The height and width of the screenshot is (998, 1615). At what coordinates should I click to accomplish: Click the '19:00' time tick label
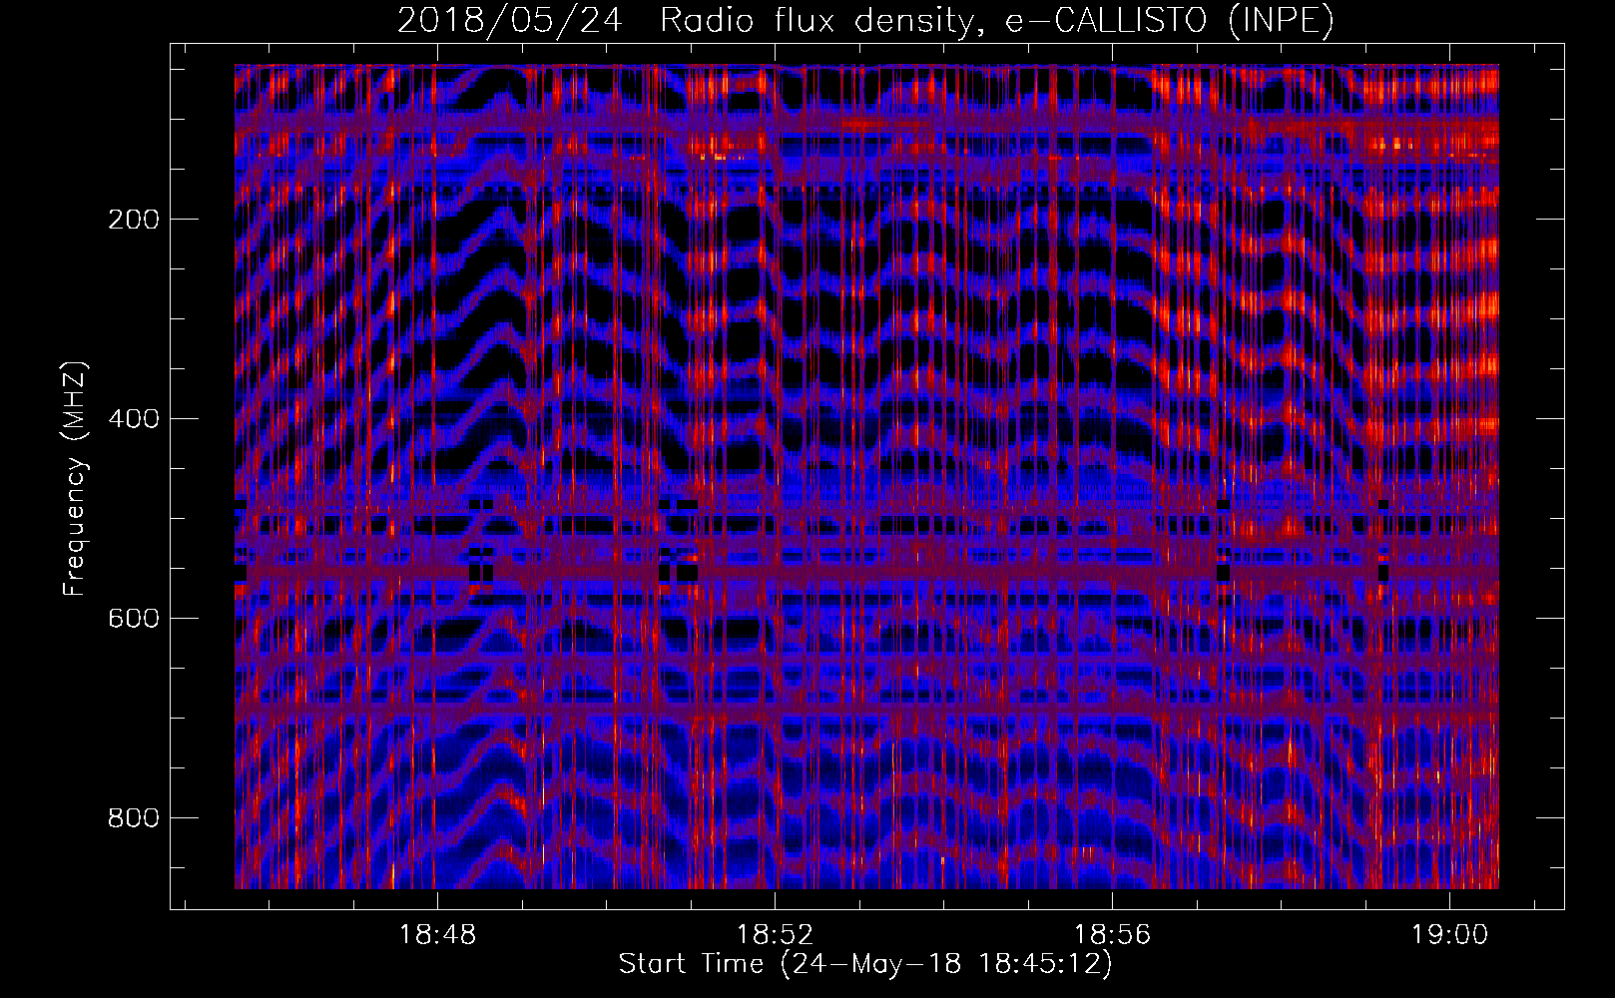point(1449,935)
